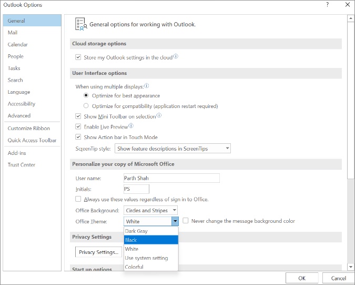The image size is (355, 285).
Task: Toggle Show Action bar in Touch Mode
Action: (x=78, y=137)
